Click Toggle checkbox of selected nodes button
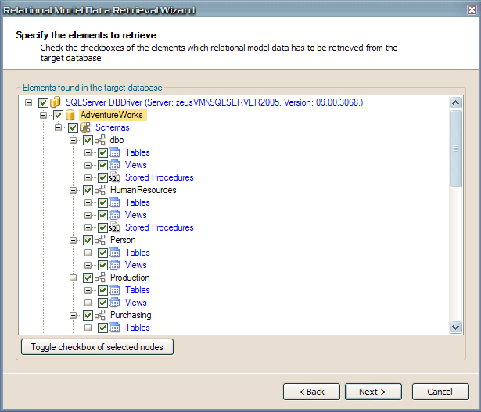The width and height of the screenshot is (481, 412). 97,347
